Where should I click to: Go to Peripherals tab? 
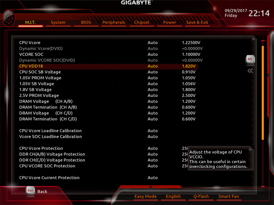click(114, 22)
